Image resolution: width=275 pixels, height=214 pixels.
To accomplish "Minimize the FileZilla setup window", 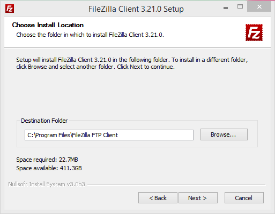I will tap(226, 8).
